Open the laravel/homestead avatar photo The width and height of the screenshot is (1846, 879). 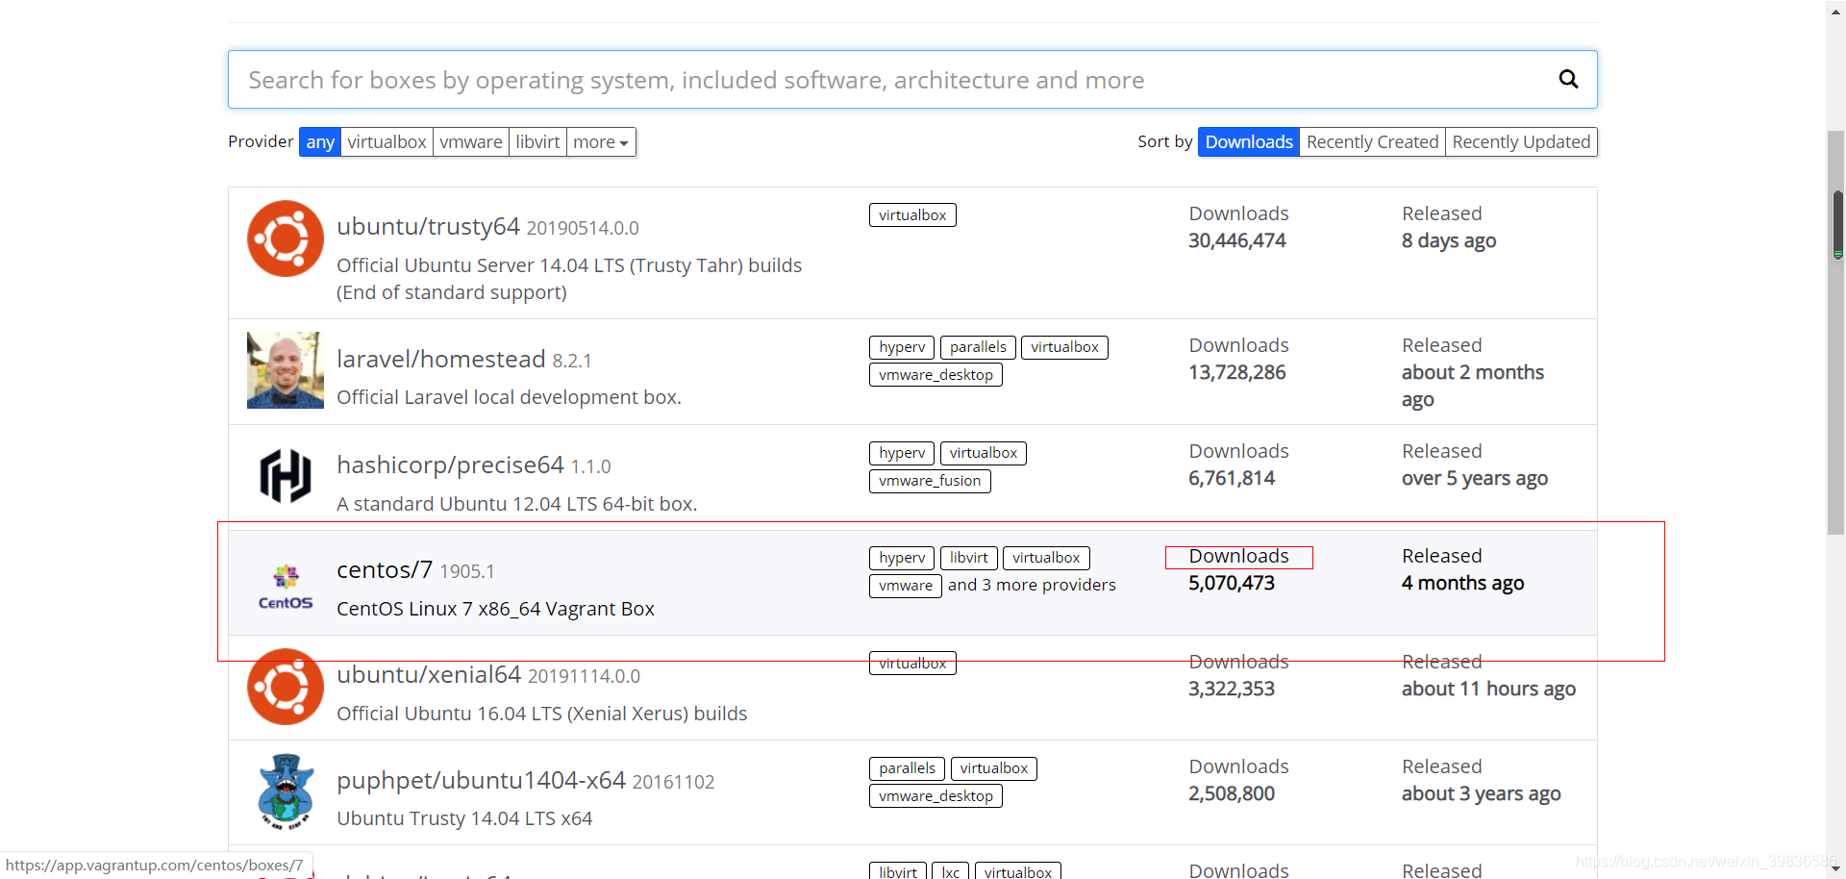coord(286,370)
